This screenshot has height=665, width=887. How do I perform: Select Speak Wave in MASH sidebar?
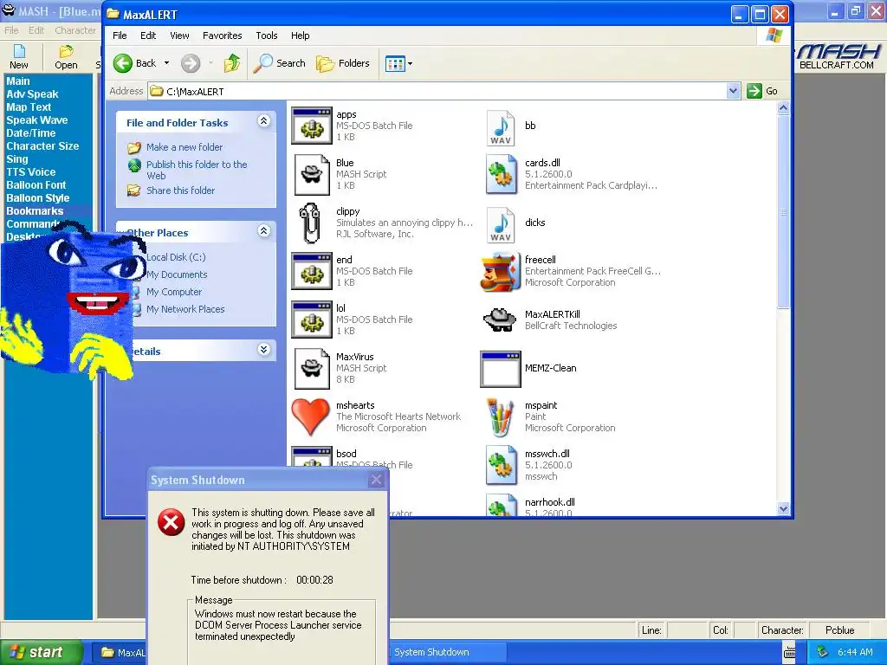click(x=36, y=120)
